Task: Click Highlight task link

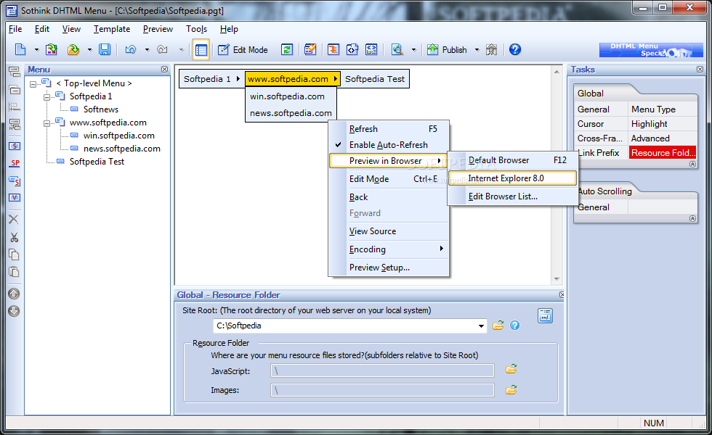Action: pyautogui.click(x=649, y=124)
